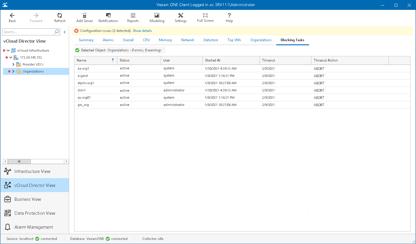
Task: Refresh the current view
Action: coord(60,17)
